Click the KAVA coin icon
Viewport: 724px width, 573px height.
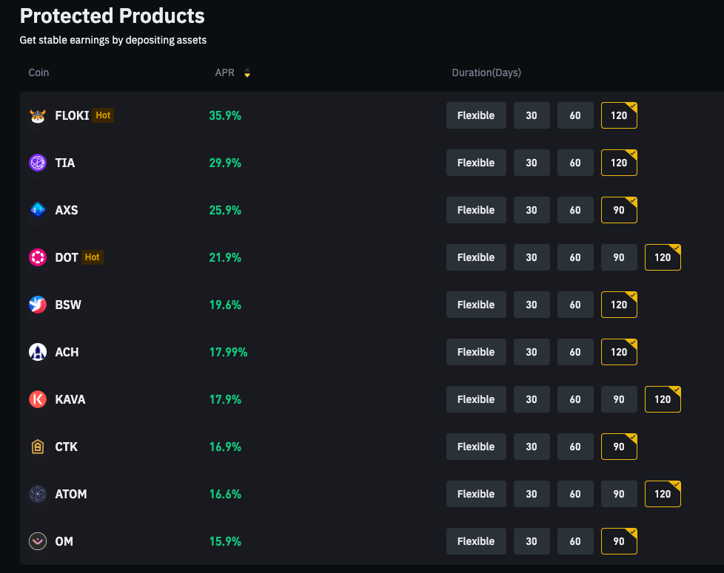point(37,399)
